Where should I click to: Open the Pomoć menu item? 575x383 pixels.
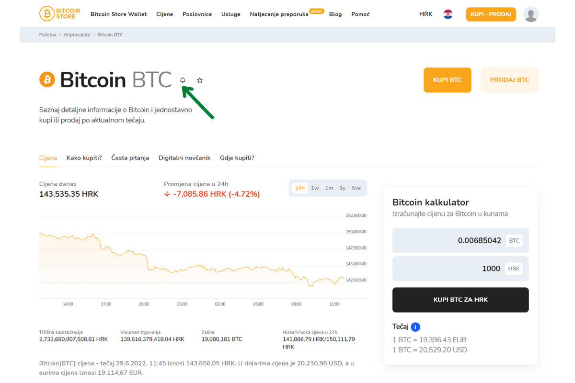[360, 14]
